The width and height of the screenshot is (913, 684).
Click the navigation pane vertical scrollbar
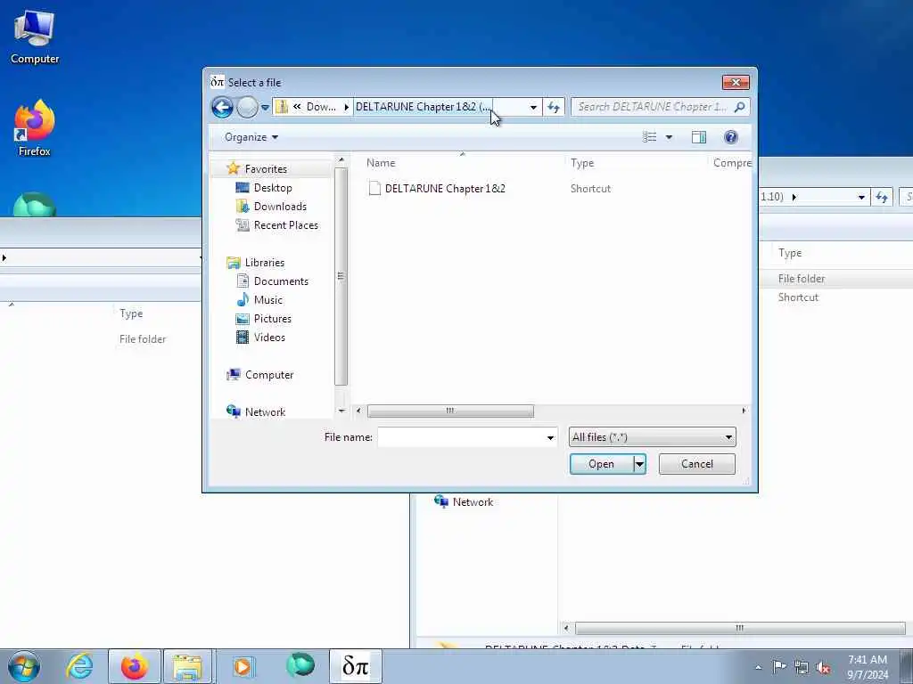coord(341,276)
